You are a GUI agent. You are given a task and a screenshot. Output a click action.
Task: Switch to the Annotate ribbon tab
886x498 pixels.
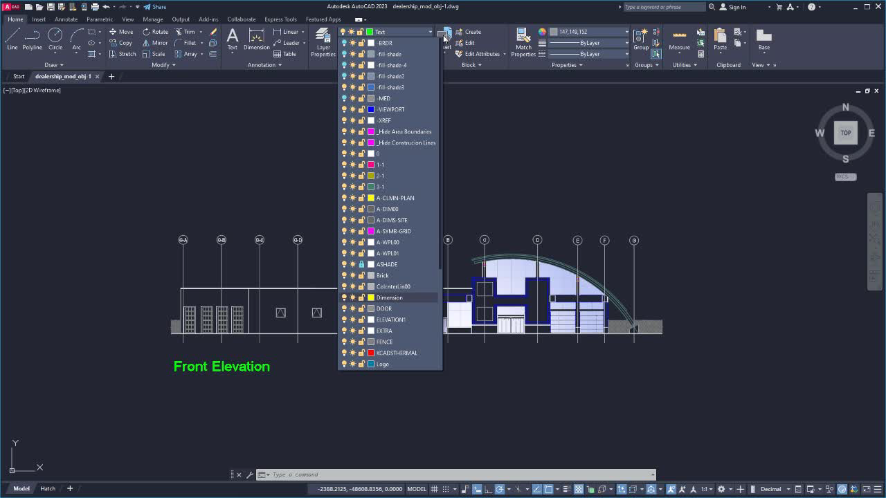[66, 19]
